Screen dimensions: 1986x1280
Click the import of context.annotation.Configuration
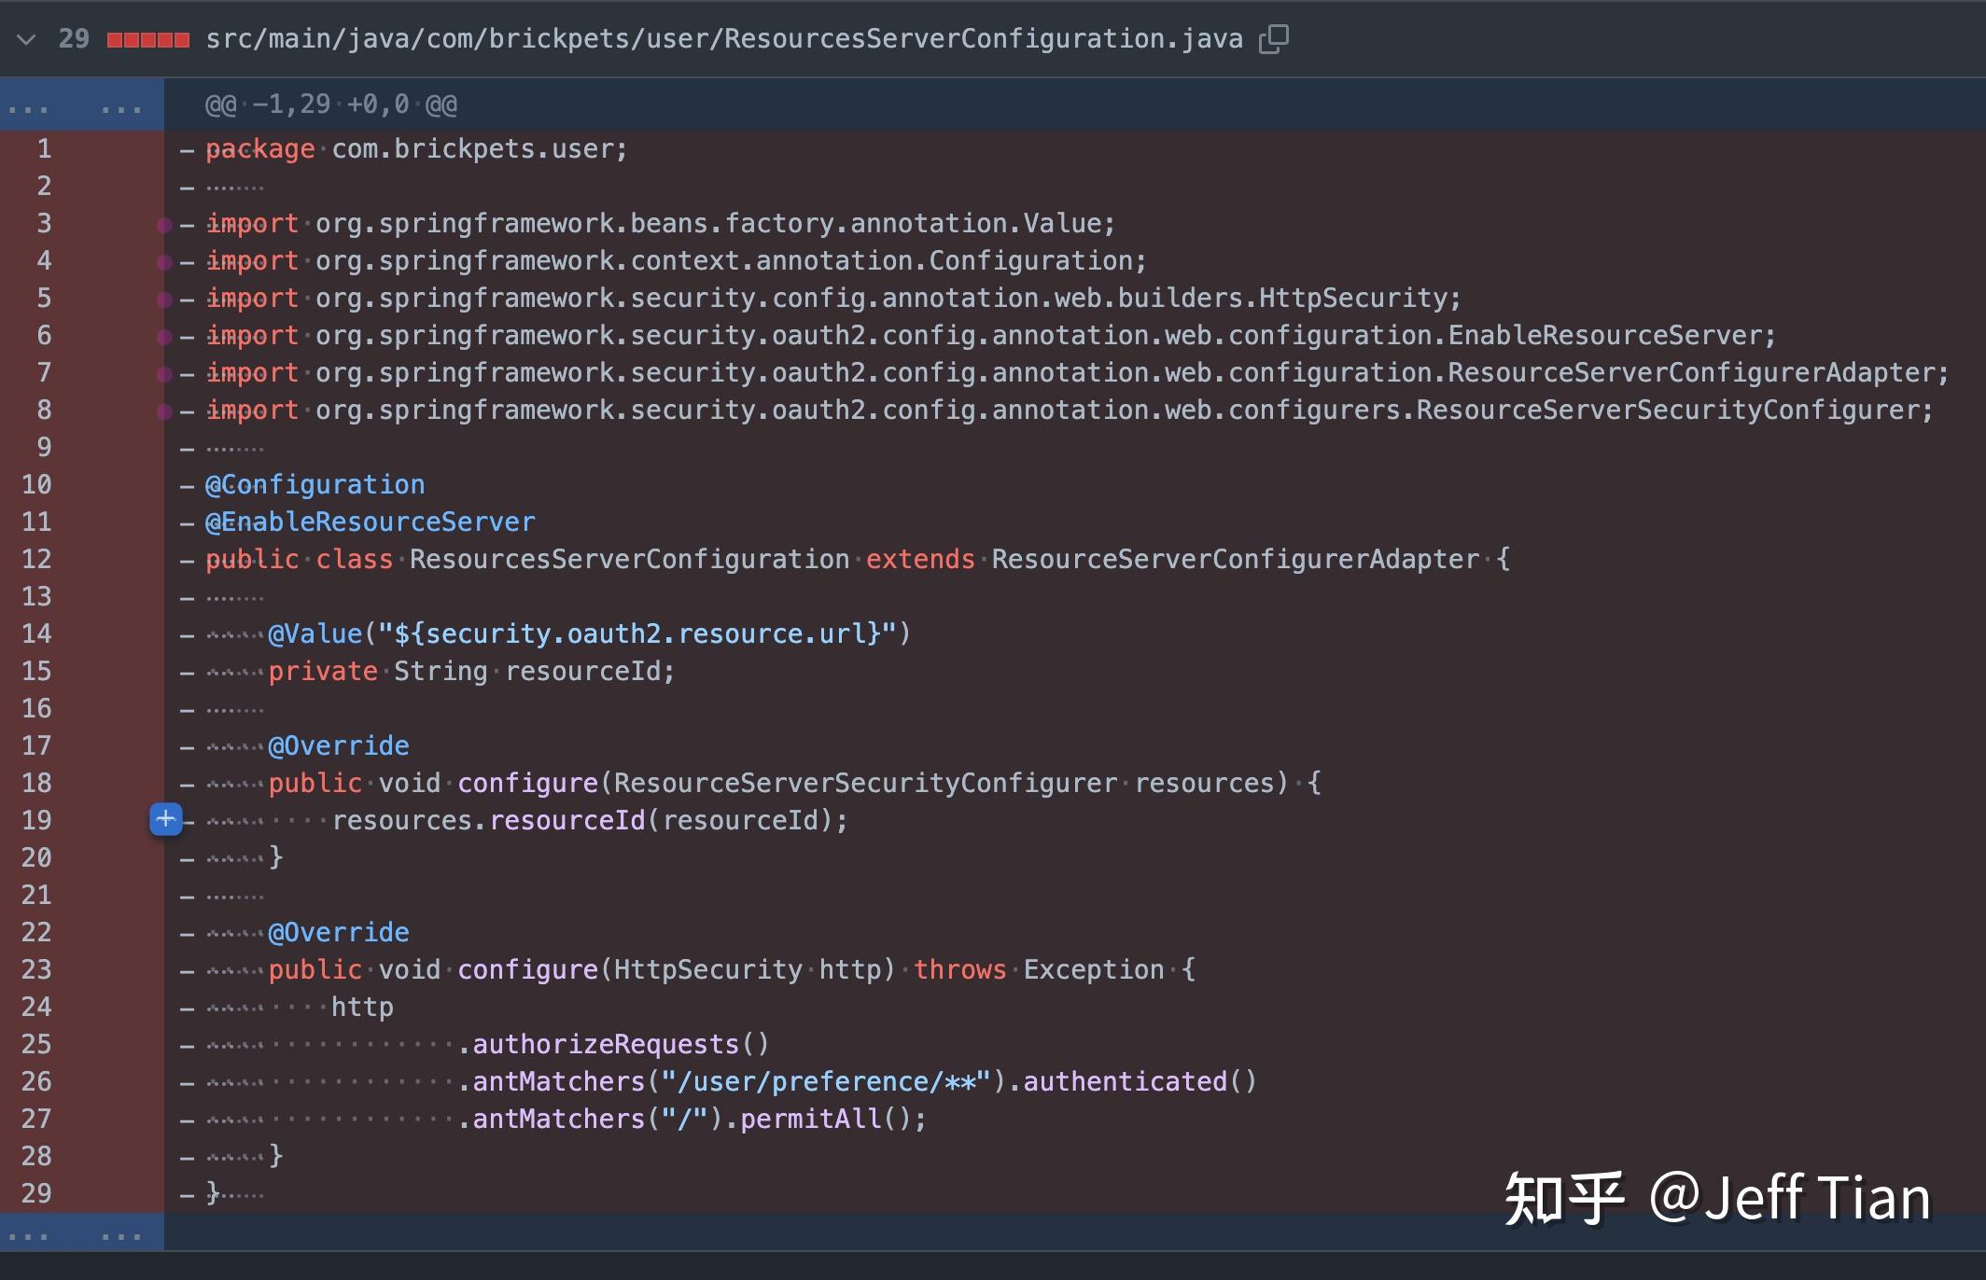pyautogui.click(x=676, y=261)
